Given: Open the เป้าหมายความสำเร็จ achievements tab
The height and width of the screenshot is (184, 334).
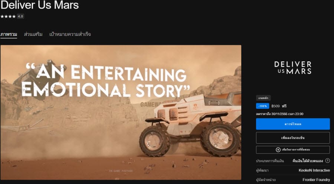Looking at the screenshot, I should (70, 34).
